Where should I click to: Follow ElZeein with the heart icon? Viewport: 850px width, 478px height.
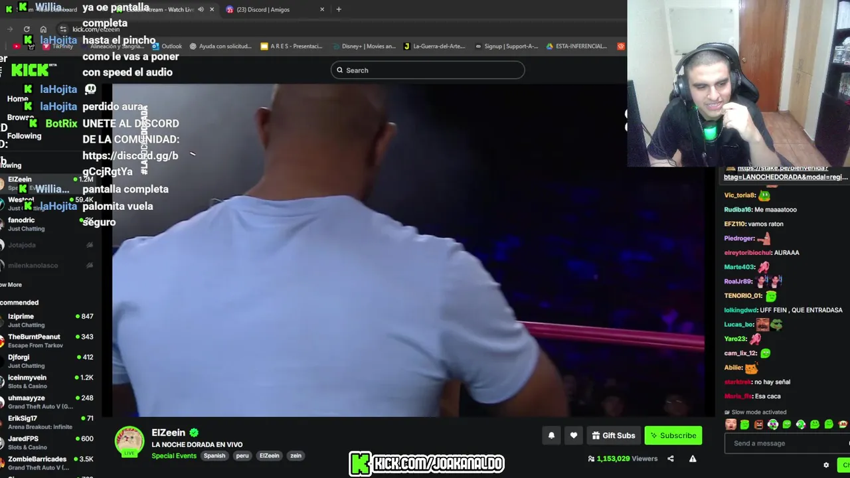point(574,436)
